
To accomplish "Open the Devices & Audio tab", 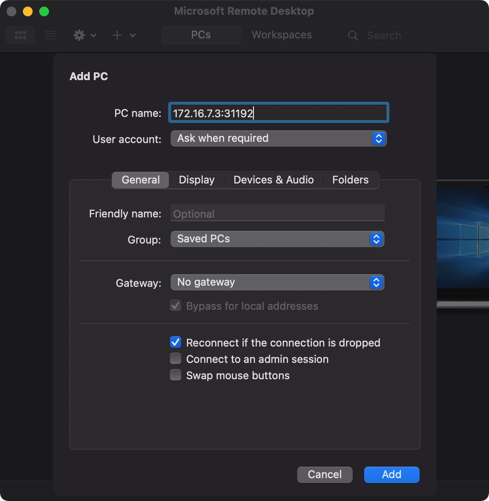I will click(273, 180).
